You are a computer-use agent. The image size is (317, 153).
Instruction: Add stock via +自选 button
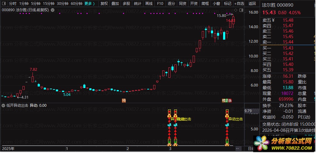coord(239,3)
